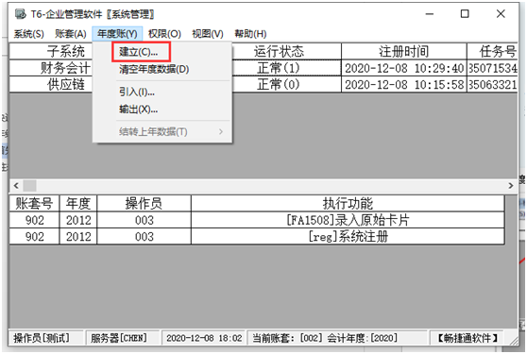
Task: Open the 权限(O) menu
Action: point(164,34)
